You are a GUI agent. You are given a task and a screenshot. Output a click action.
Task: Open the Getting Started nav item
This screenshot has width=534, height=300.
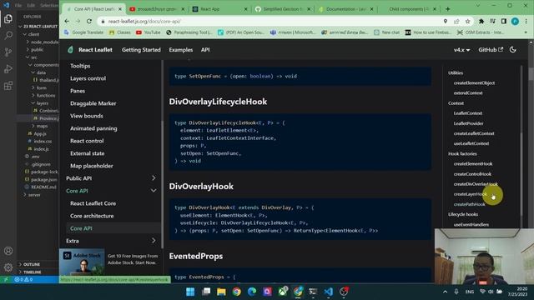(x=141, y=50)
